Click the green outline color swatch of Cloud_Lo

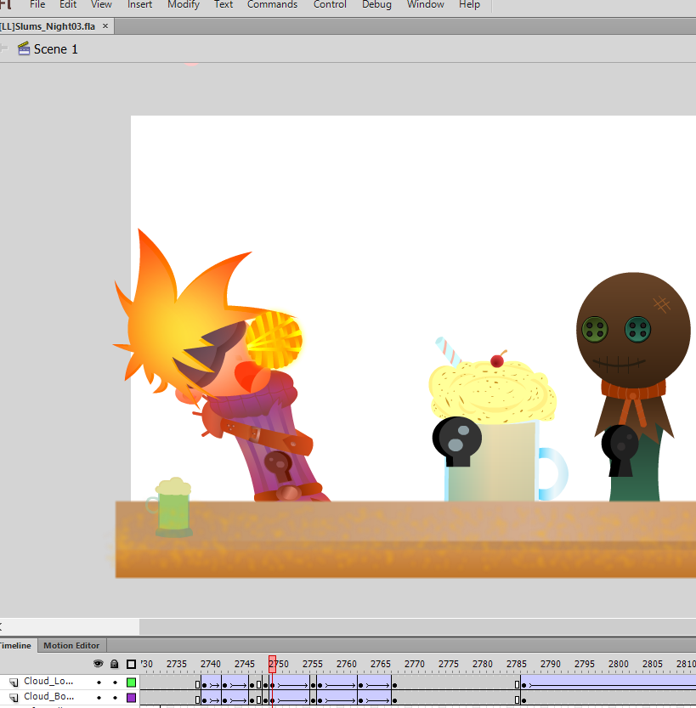(x=131, y=682)
